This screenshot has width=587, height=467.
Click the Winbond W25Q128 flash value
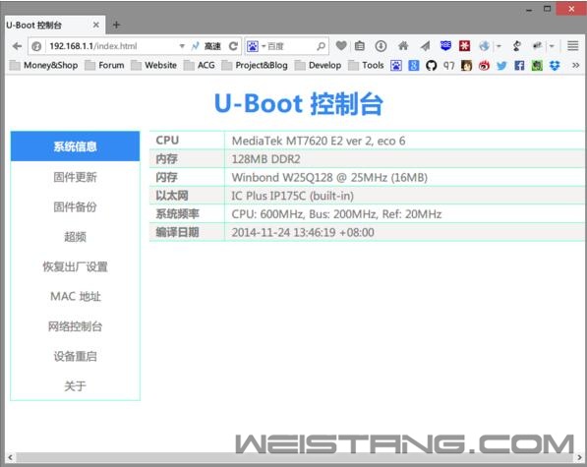pos(404,177)
